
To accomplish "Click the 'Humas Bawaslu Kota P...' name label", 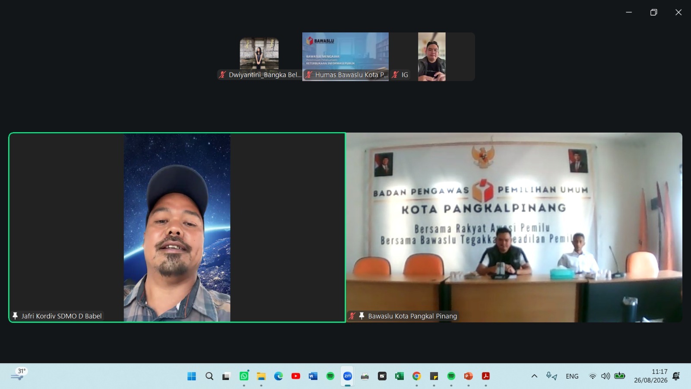I will coord(352,75).
